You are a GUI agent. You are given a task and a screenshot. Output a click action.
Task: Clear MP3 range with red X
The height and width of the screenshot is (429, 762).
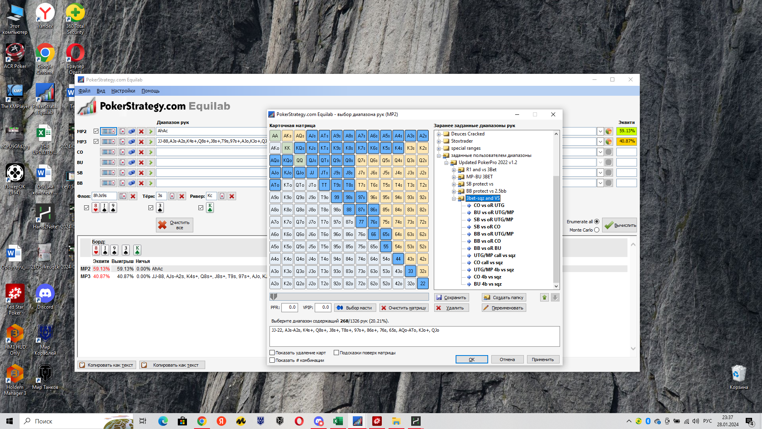[x=141, y=142]
